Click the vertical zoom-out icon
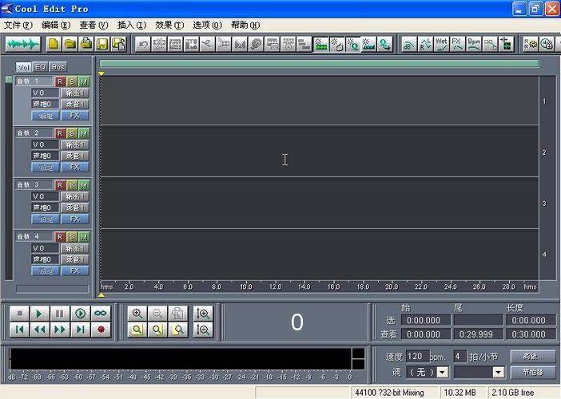The width and height of the screenshot is (561, 399). [203, 330]
